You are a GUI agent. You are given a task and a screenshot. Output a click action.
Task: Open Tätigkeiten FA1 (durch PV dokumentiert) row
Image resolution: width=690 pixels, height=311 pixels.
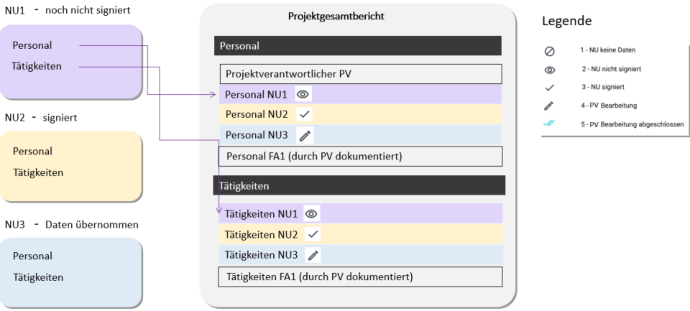[360, 277]
